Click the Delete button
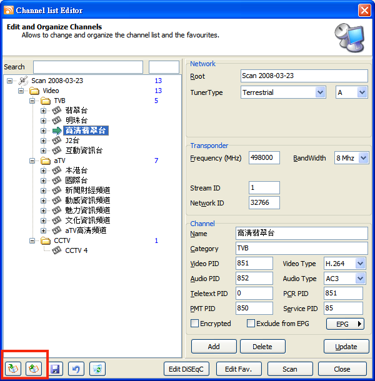Screen dimensions: 375x381 [x=262, y=347]
